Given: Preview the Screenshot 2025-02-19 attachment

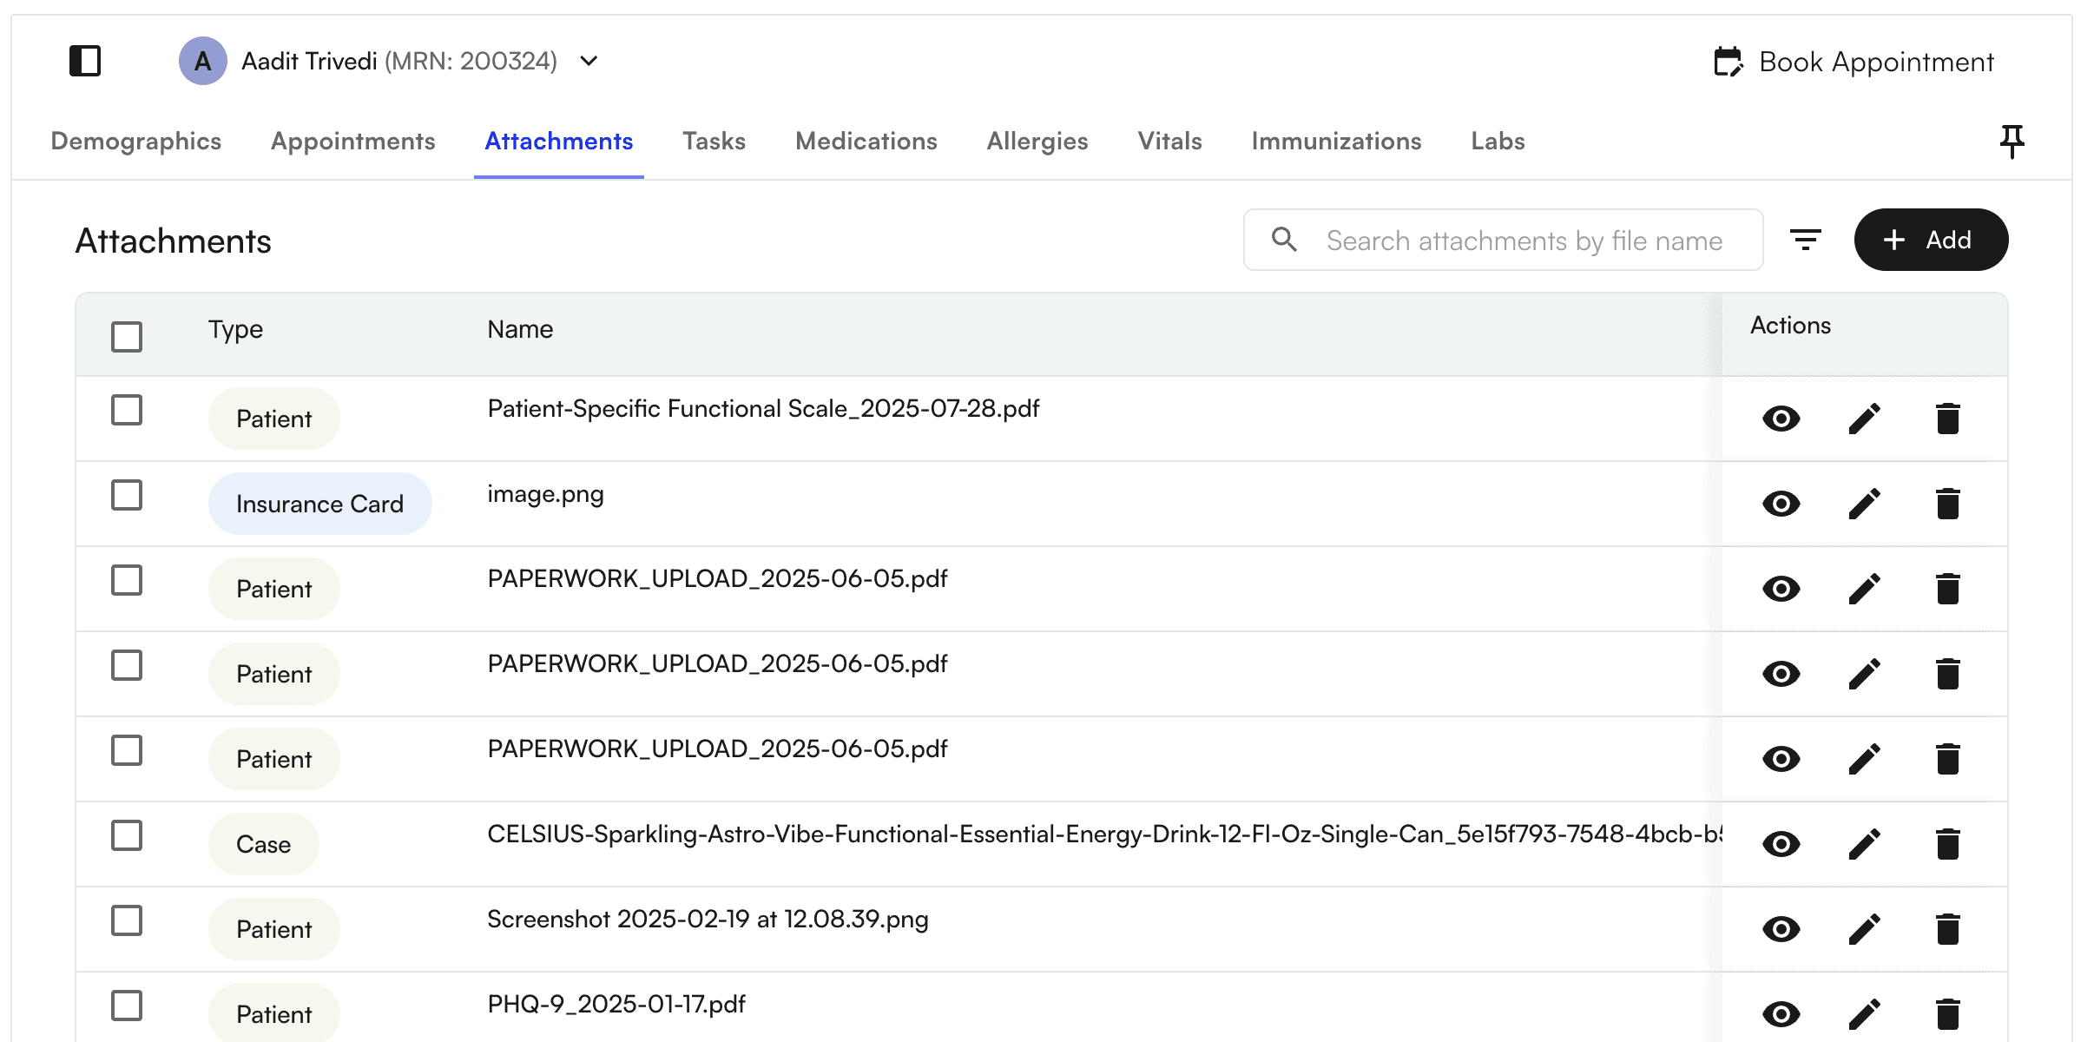Looking at the screenshot, I should pos(1781,928).
